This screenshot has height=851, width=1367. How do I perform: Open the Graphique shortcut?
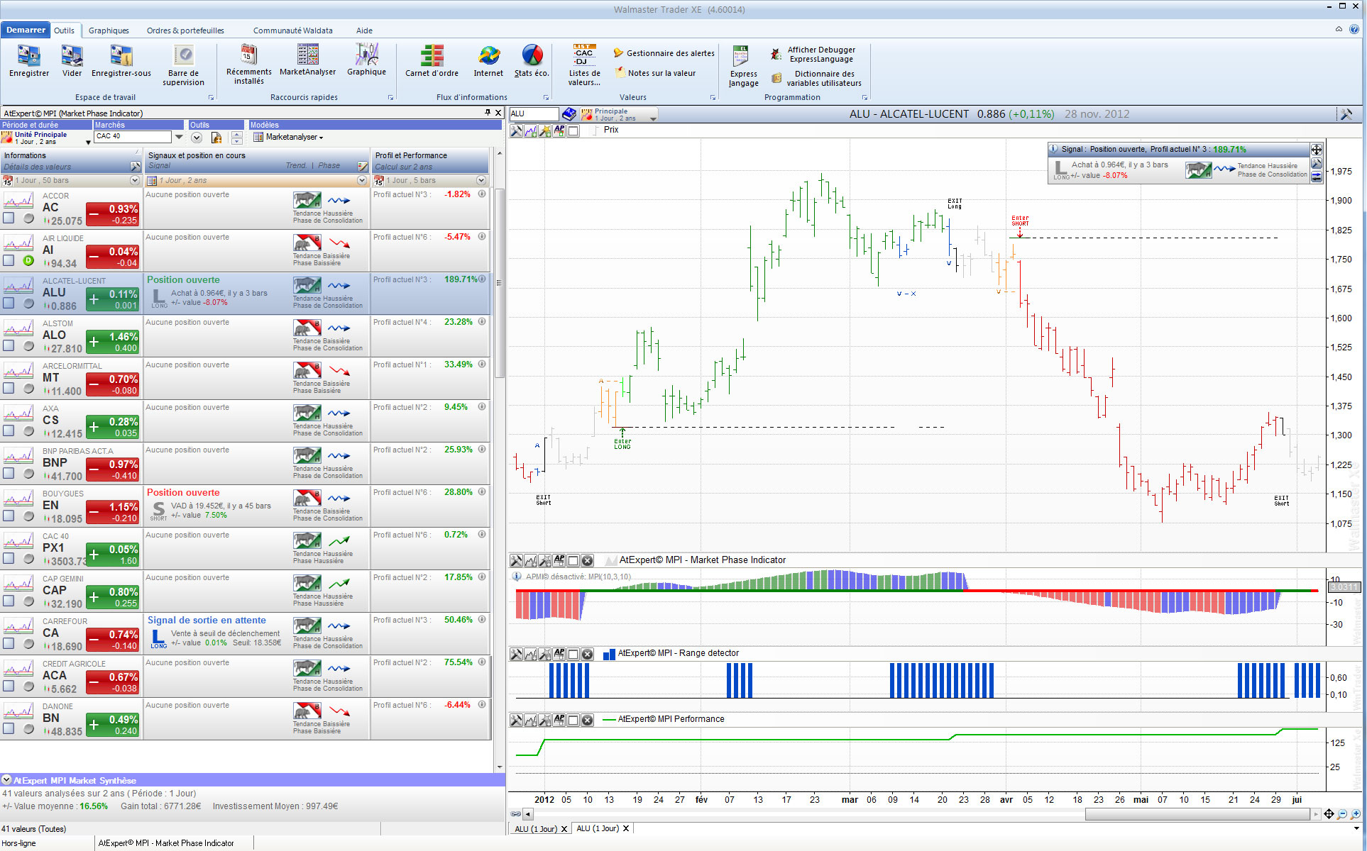[x=366, y=60]
